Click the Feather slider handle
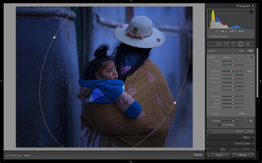 pos(233,121)
